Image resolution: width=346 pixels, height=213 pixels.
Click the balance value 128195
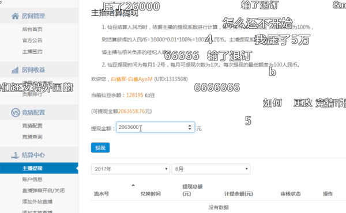pyautogui.click(x=134, y=95)
